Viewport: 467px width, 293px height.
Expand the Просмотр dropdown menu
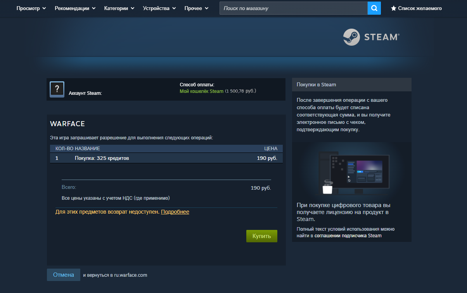(x=31, y=8)
